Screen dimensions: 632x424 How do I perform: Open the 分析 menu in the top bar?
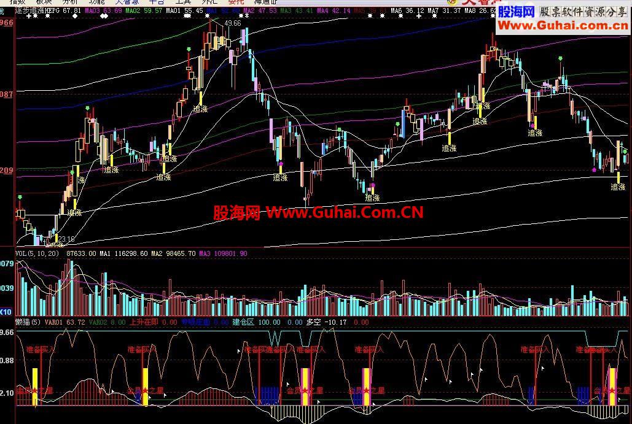click(69, 2)
